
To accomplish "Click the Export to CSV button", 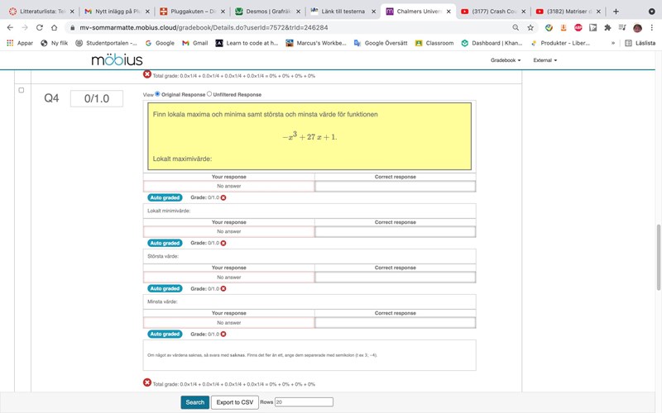I will (x=235, y=402).
